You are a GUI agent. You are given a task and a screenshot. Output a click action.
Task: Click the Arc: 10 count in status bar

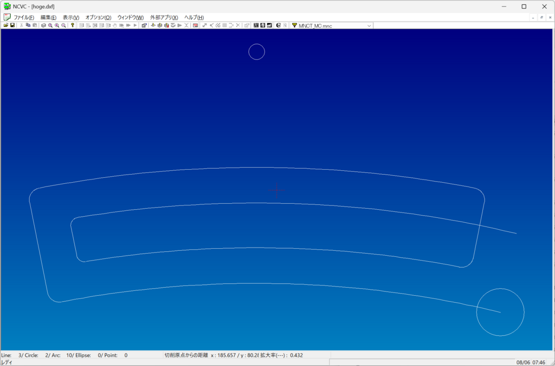coord(62,355)
